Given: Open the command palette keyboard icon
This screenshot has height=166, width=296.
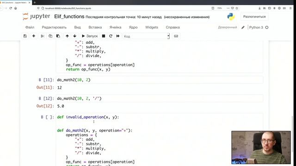Looking at the screenshot, I should point(176,36).
